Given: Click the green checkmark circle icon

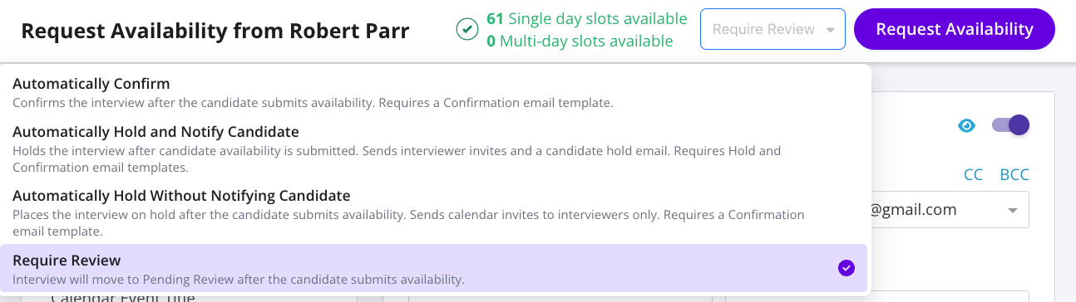Looking at the screenshot, I should (467, 30).
